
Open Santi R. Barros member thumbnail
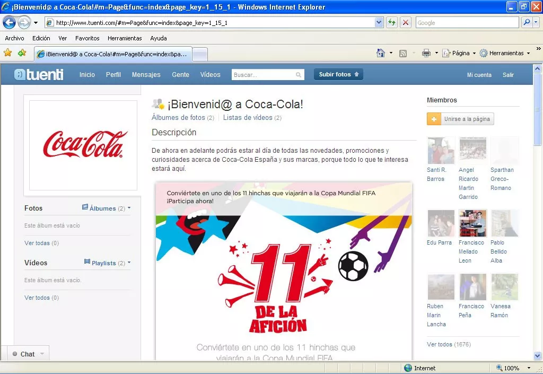pyautogui.click(x=441, y=150)
